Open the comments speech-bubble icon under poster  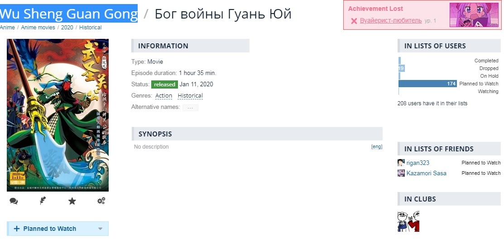pyautogui.click(x=14, y=201)
